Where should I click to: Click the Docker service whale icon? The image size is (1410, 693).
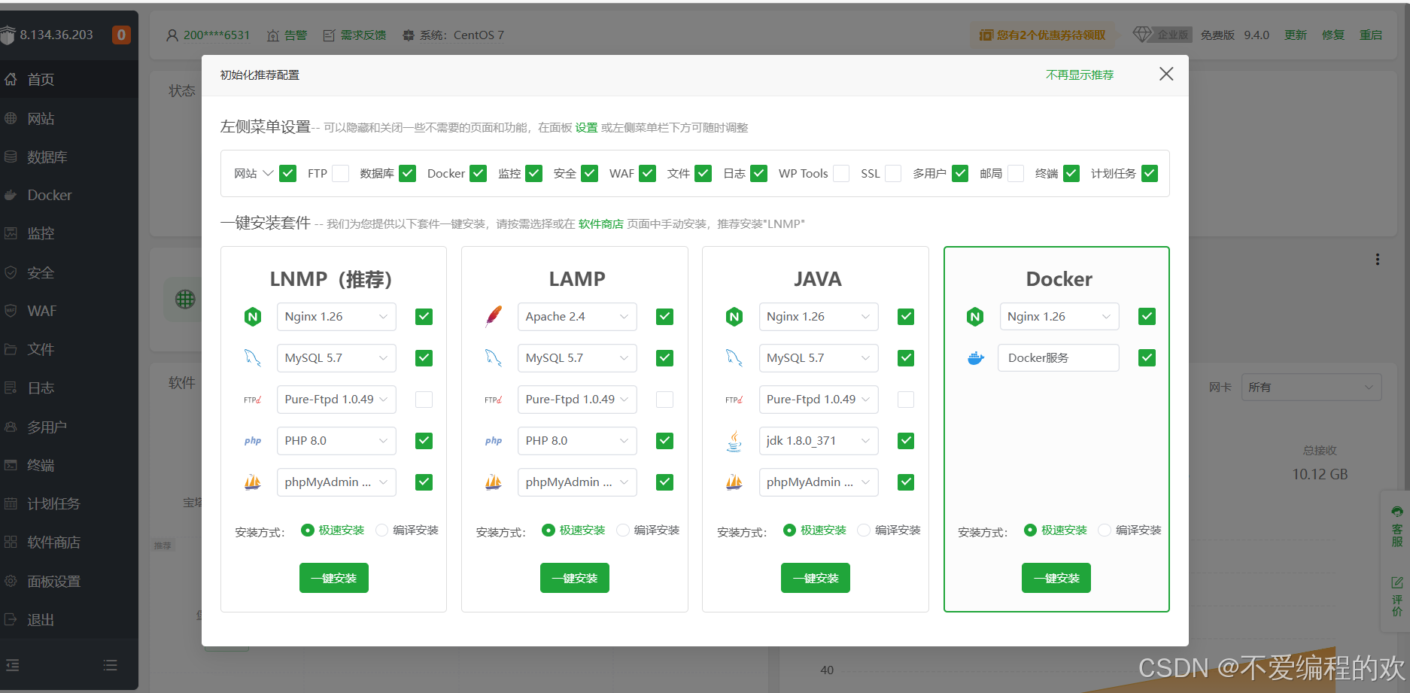[x=976, y=358]
